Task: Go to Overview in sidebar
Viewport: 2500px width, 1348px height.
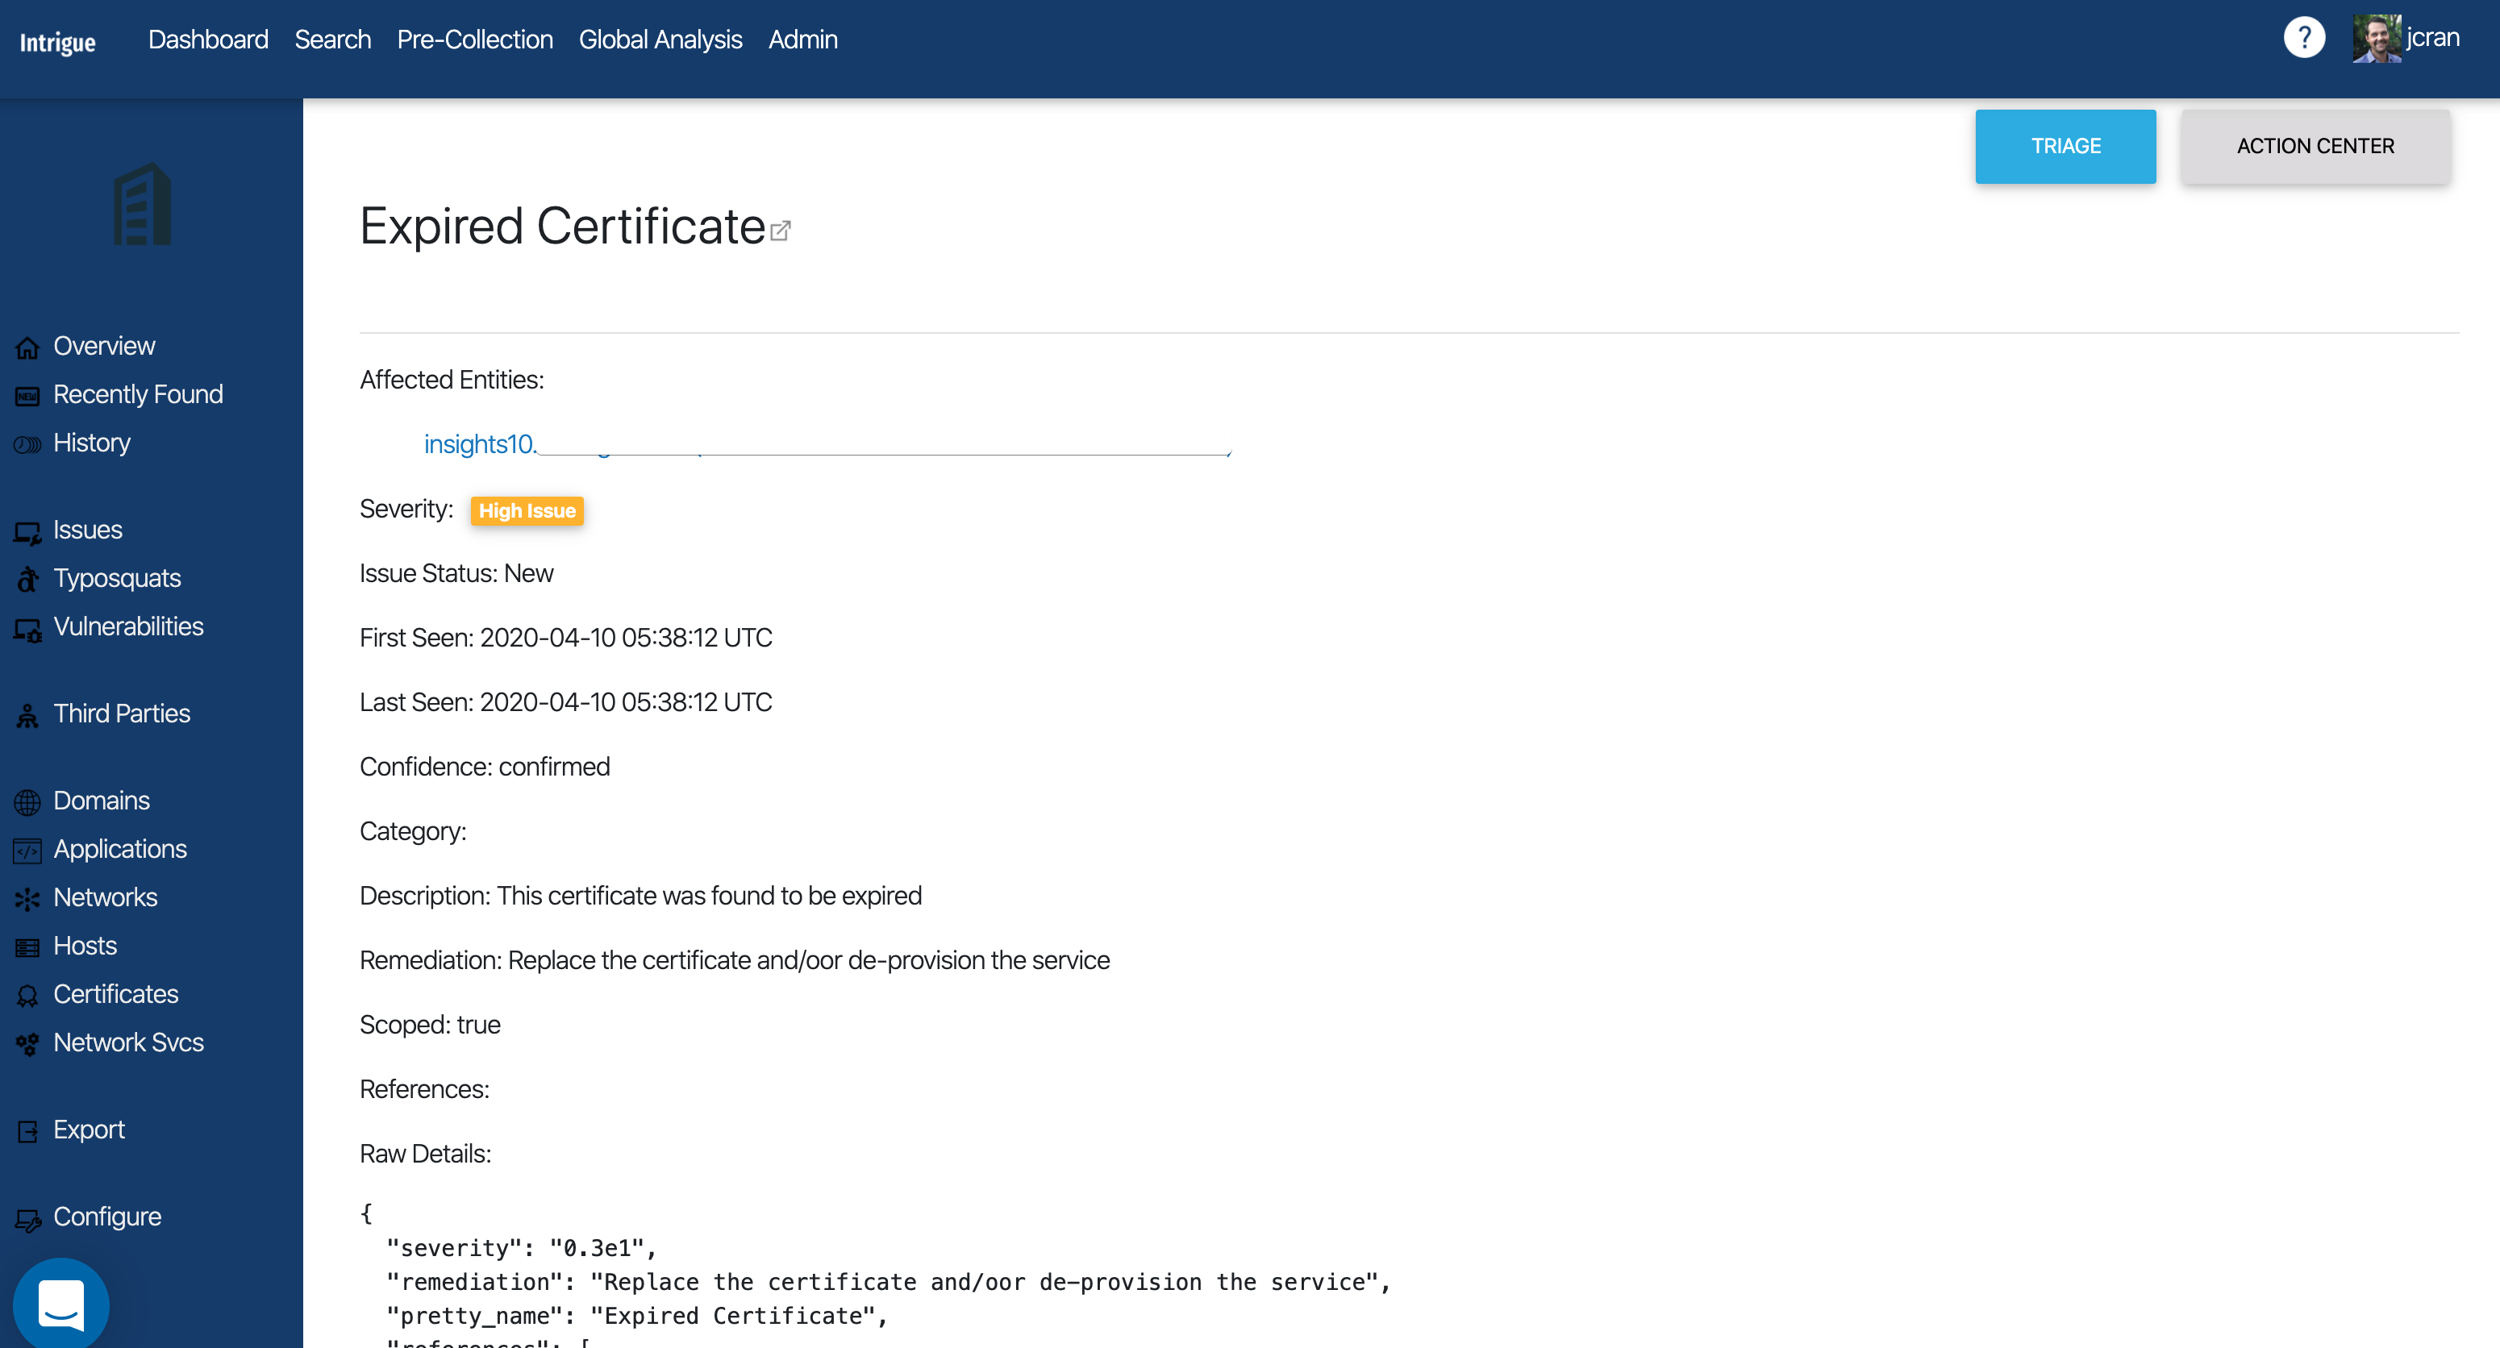Action: coord(104,346)
